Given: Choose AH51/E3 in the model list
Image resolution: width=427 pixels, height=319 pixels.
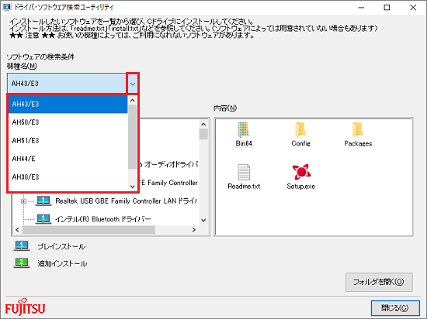Looking at the screenshot, I should [x=68, y=141].
